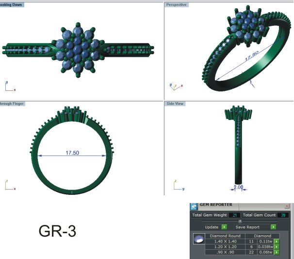Click the Diamond Round header cell
This screenshot has width=294, height=259.
[x=225, y=236]
